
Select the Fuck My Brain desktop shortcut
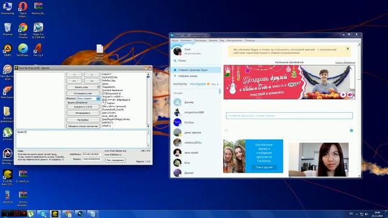[8, 177]
